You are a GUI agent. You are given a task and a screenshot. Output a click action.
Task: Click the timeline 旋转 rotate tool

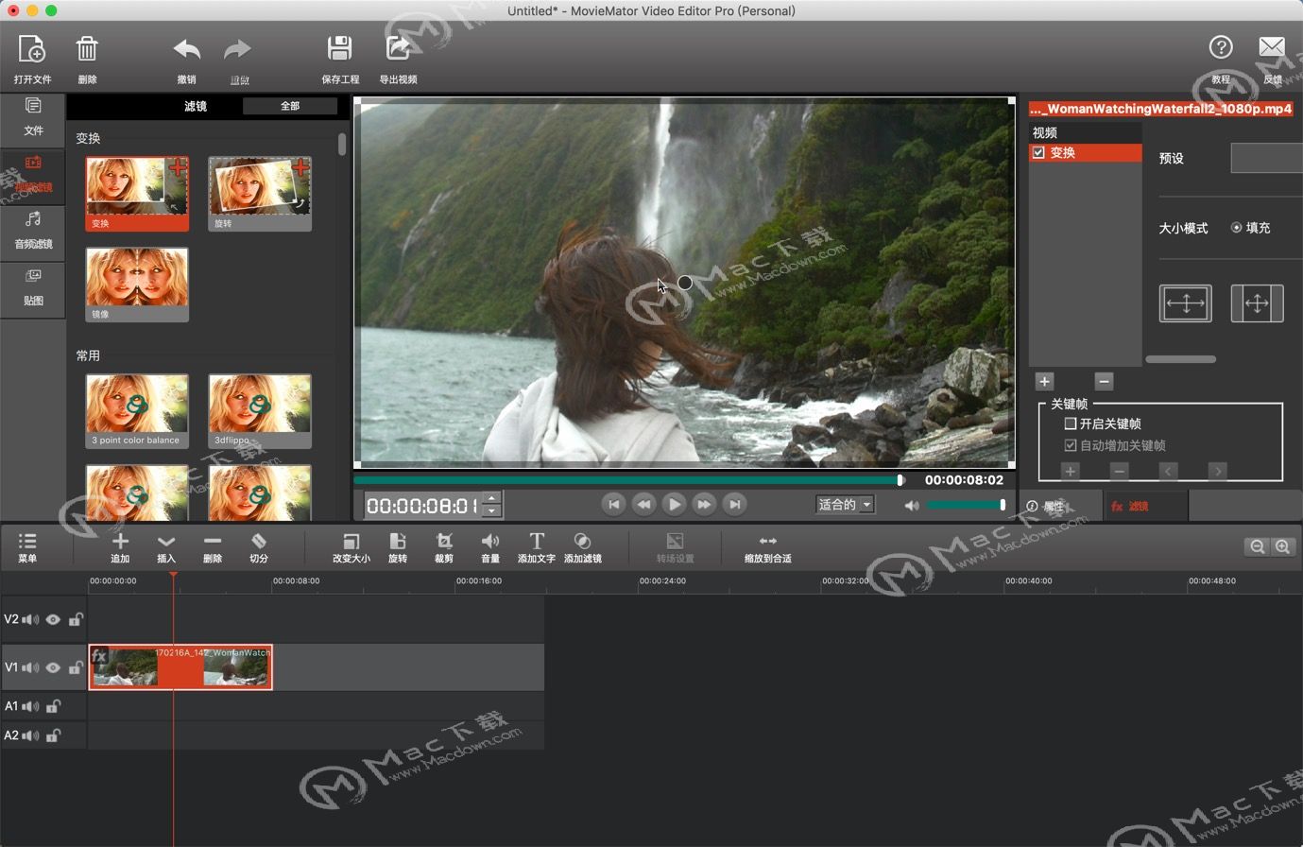pyautogui.click(x=398, y=542)
